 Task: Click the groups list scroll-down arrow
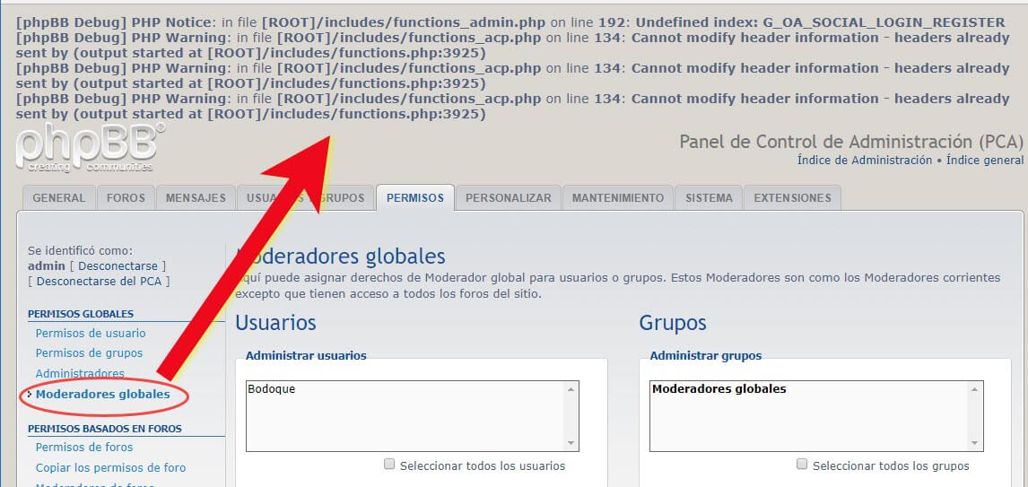pos(975,443)
